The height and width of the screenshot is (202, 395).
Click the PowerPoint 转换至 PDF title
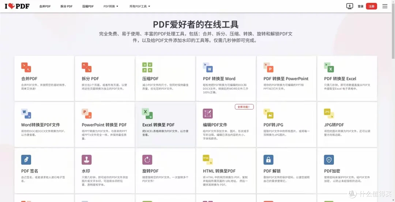point(104,125)
